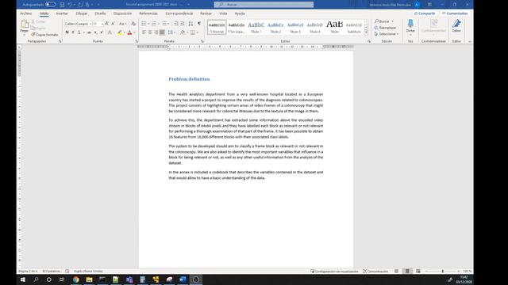The image size is (508, 285).
Task: Apply superscript formatting
Action: coord(102,32)
